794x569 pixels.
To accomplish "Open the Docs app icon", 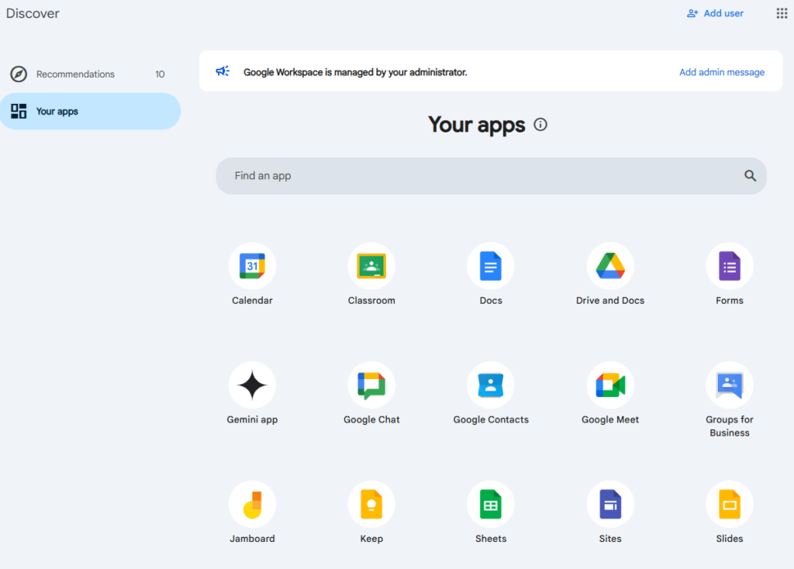I will click(491, 267).
